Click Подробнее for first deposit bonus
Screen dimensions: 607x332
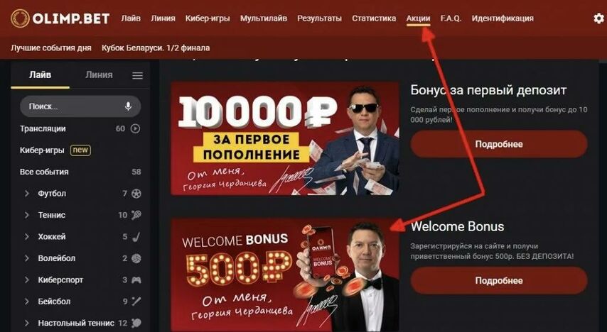[499, 144]
